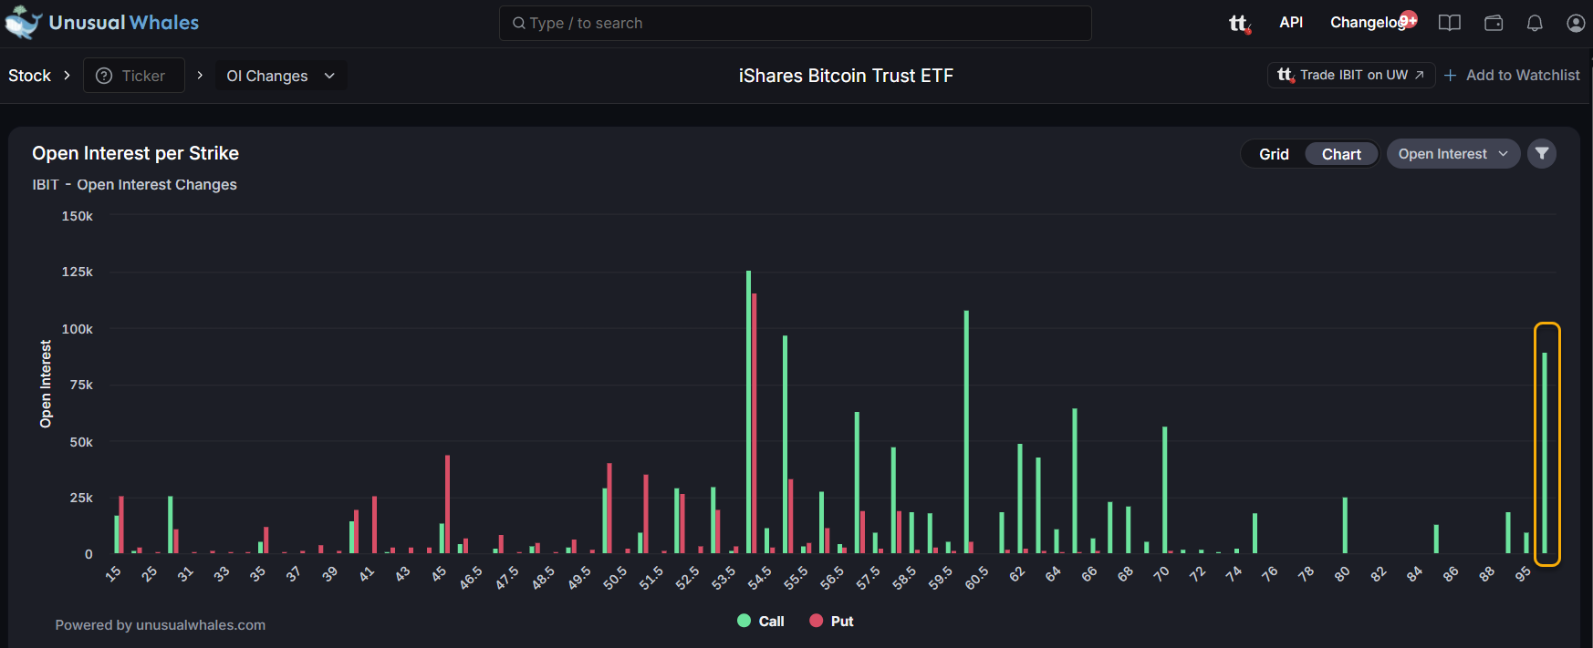Open unusualwhales.com powered-by link
1593x648 pixels.
[201, 625]
